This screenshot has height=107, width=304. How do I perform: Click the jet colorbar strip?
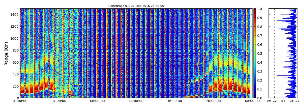[255, 53]
